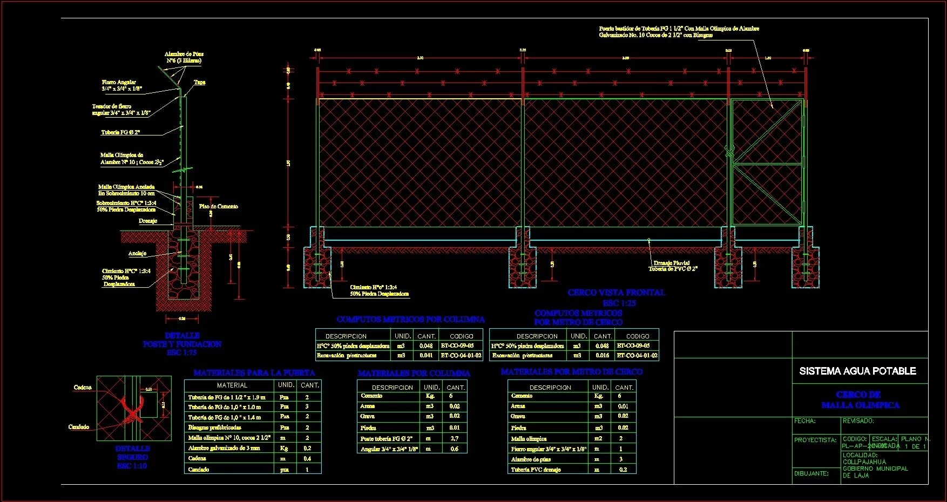Click the 'Malla olímpica' row in metro de cerco table

pos(572,439)
